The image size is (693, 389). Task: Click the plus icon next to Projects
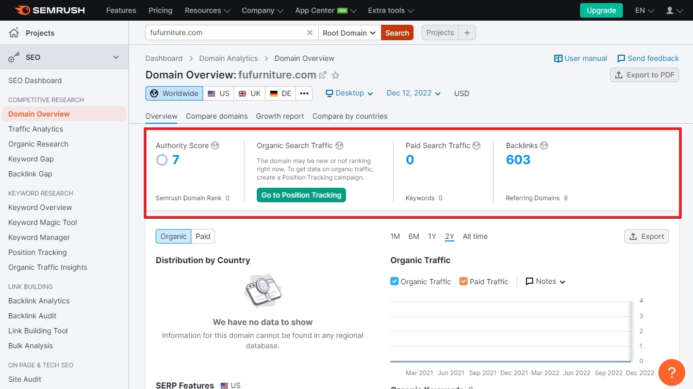tap(467, 33)
